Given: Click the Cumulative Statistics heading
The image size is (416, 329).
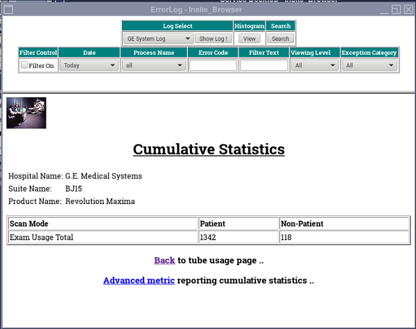Looking at the screenshot, I should click(208, 149).
